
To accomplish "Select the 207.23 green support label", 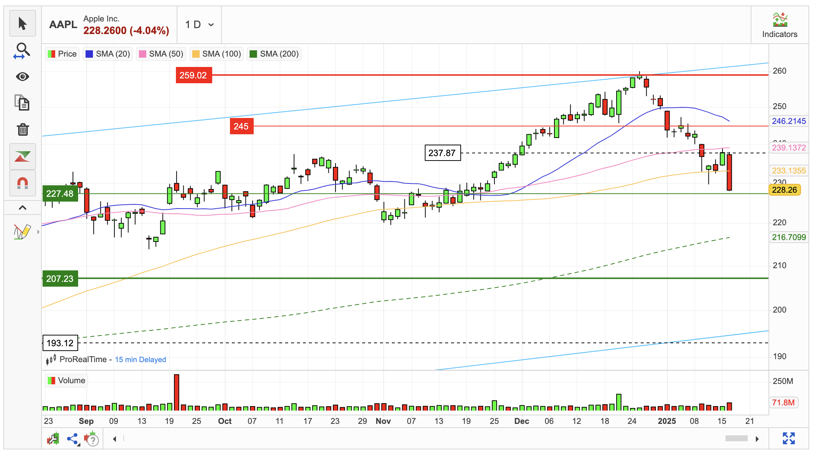I will tap(60, 279).
